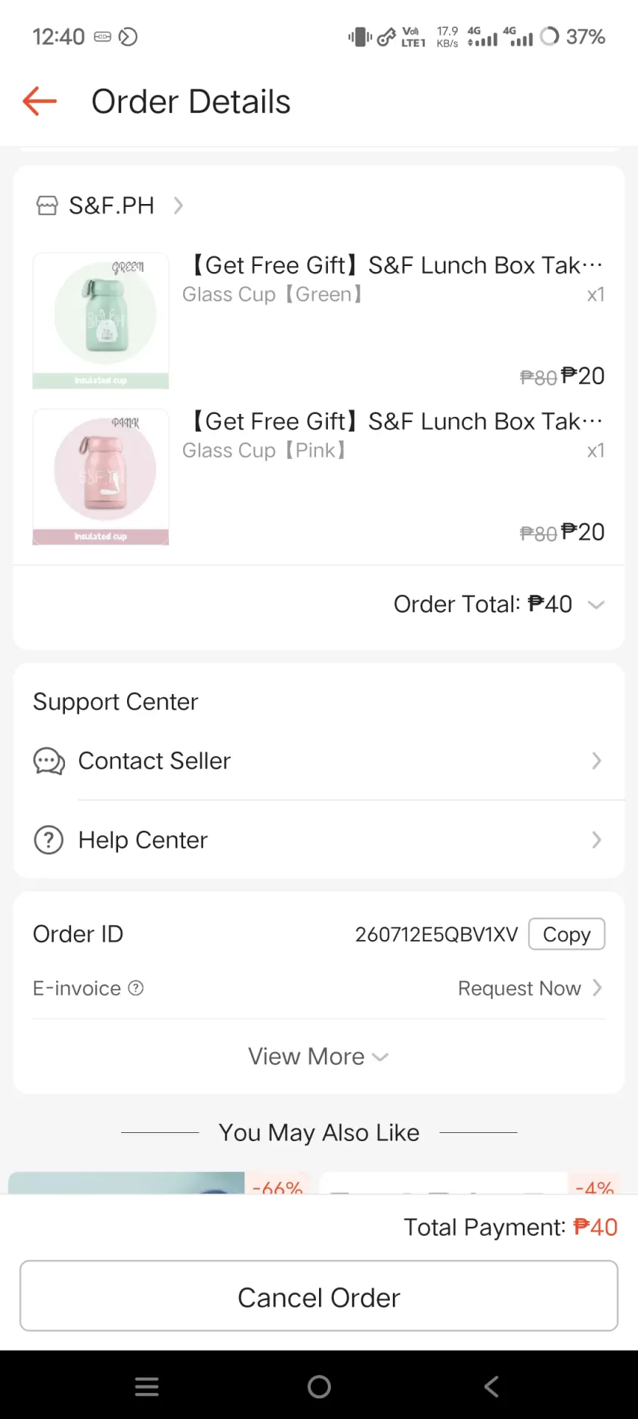
Task: Open Contact Seller chevron arrow
Action: 597,761
